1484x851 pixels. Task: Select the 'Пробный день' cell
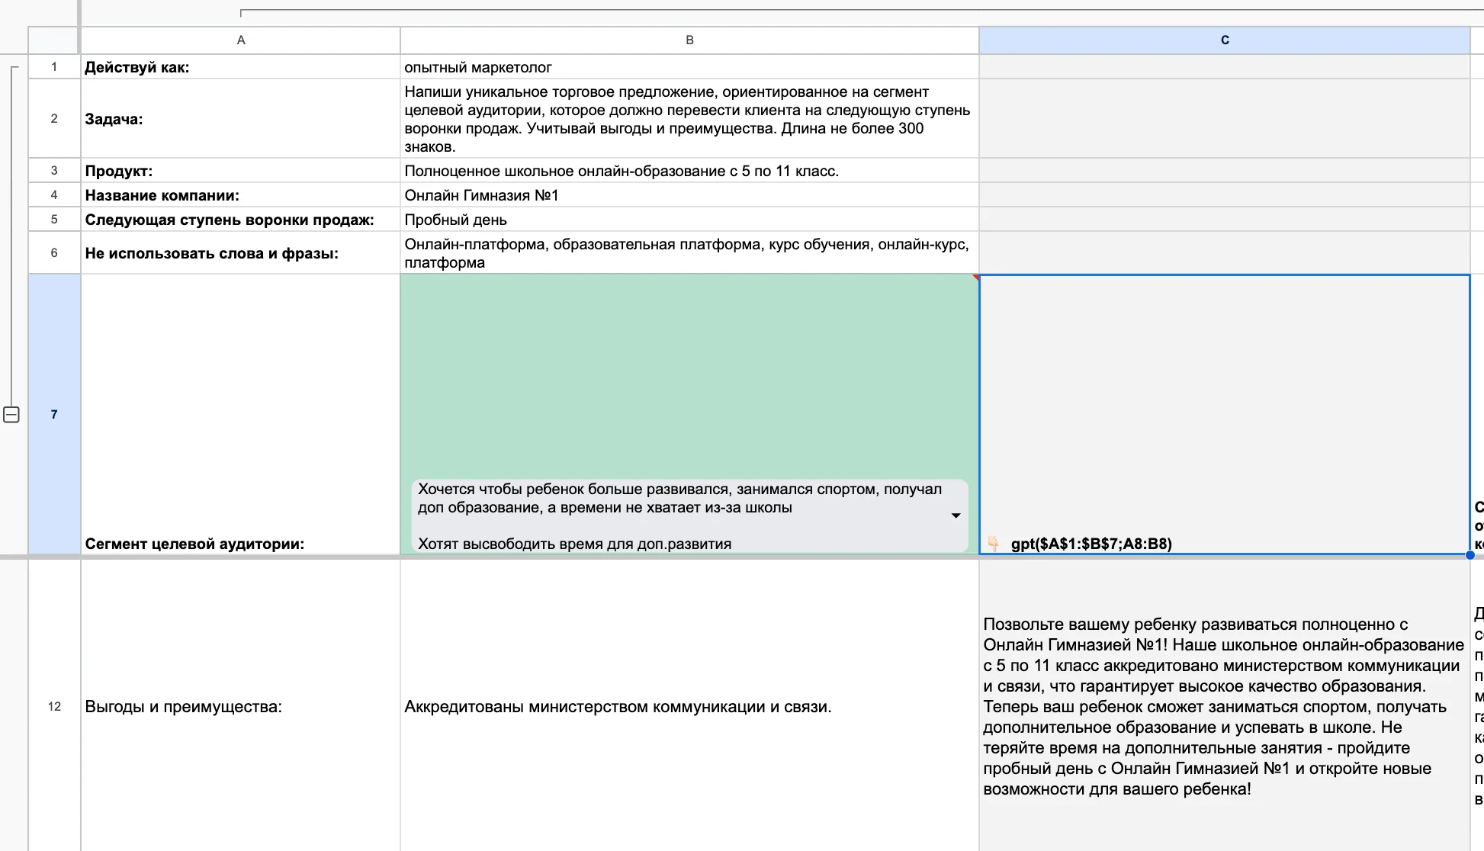689,220
